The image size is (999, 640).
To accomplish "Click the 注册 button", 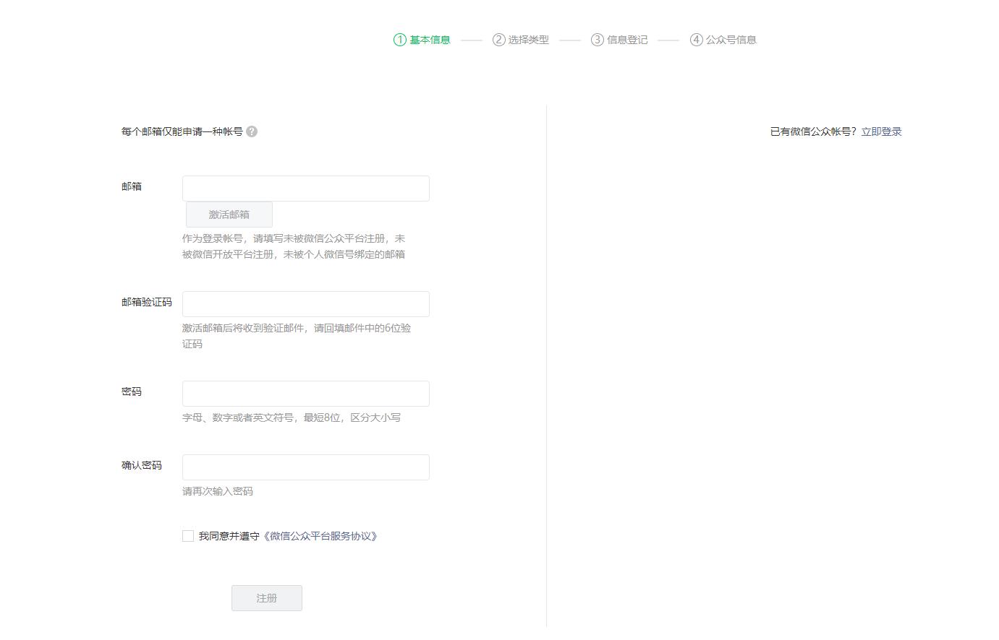I will pos(266,597).
